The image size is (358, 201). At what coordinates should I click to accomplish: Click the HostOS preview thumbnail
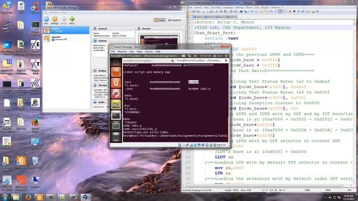point(159,39)
